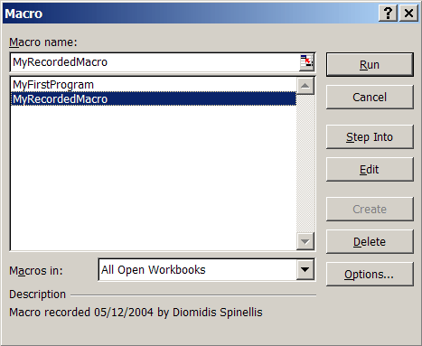Viewport: 422px width, 346px height.
Task: Open the Macros in dropdown arrow
Action: tap(305, 269)
